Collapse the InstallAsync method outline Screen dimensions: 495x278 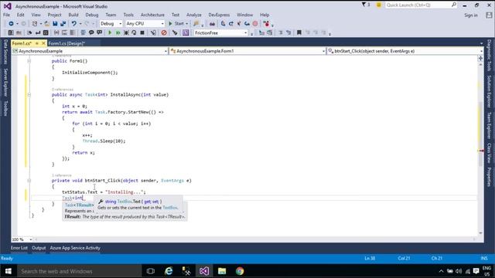pos(29,94)
